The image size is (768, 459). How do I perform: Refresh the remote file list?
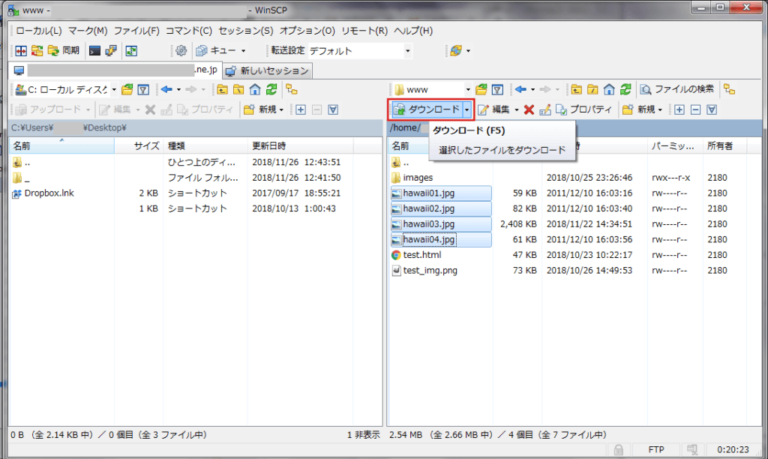click(625, 88)
